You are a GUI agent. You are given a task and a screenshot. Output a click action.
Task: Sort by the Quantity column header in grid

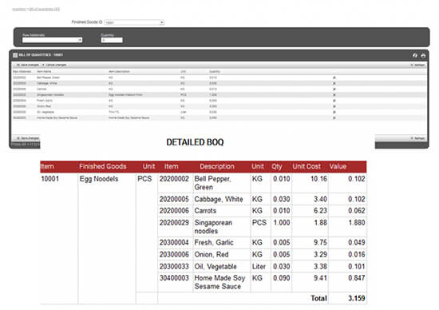(215, 72)
